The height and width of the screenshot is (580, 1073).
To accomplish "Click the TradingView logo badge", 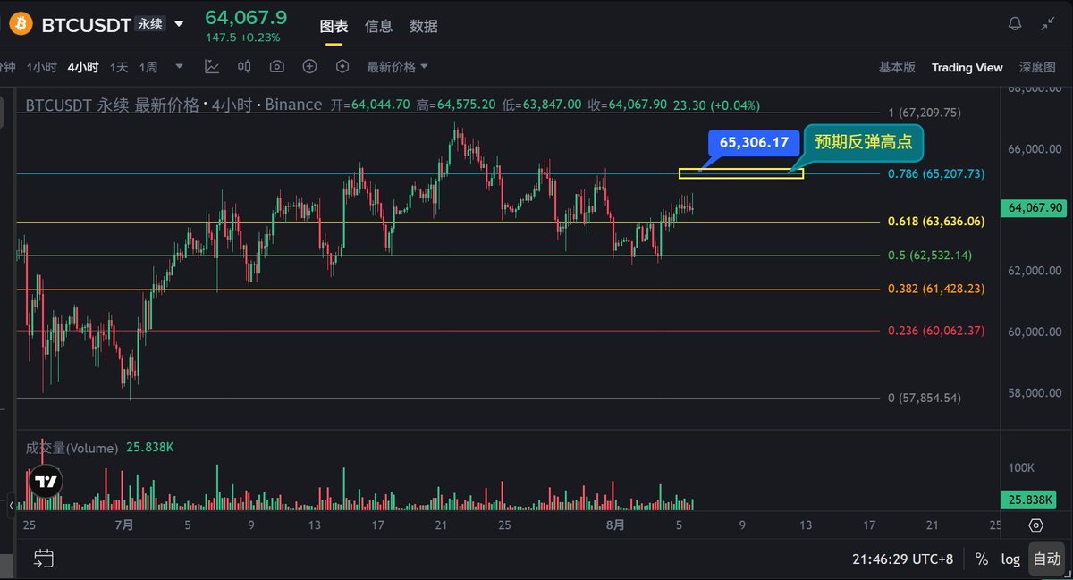I will tap(46, 481).
